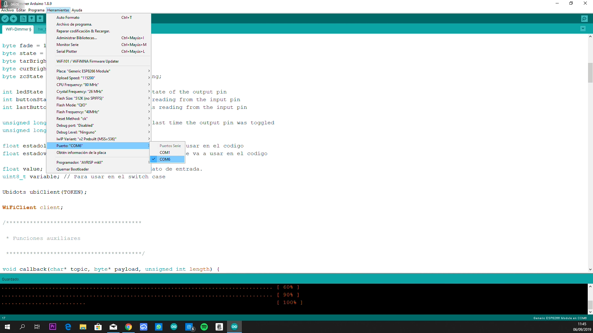Expand the Flash Size 512K submenu

tap(99, 98)
